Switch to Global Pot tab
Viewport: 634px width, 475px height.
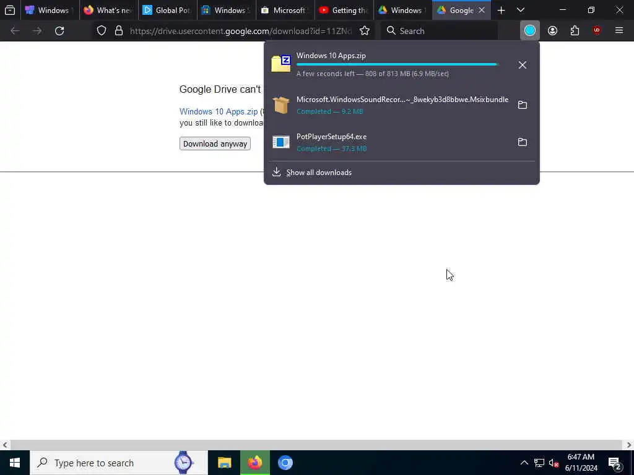167,10
